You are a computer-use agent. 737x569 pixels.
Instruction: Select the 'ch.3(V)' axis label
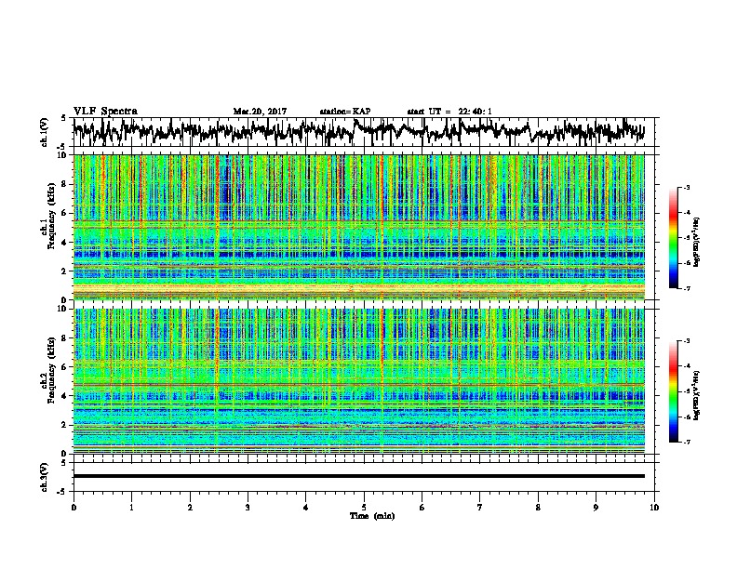44,477
